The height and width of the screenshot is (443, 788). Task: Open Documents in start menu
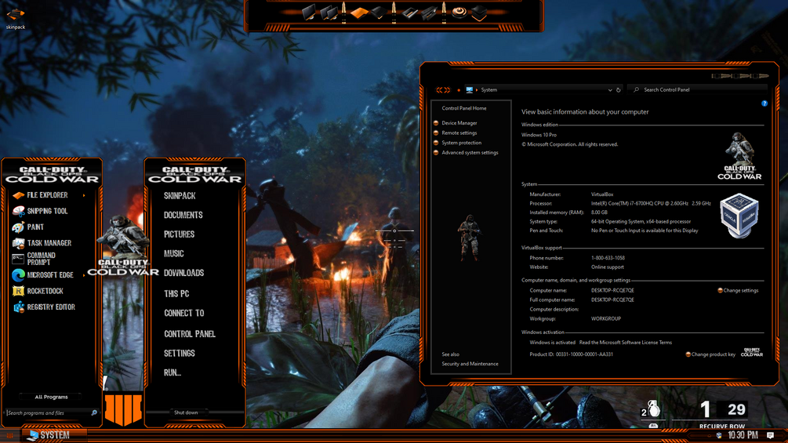pos(183,215)
